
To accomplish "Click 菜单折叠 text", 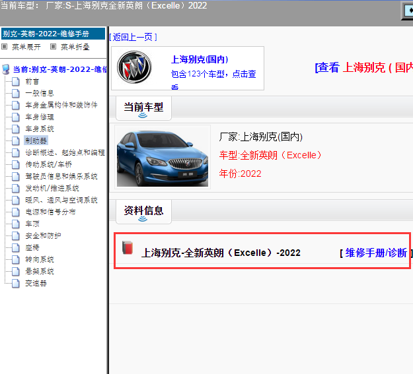I will (x=75, y=47).
